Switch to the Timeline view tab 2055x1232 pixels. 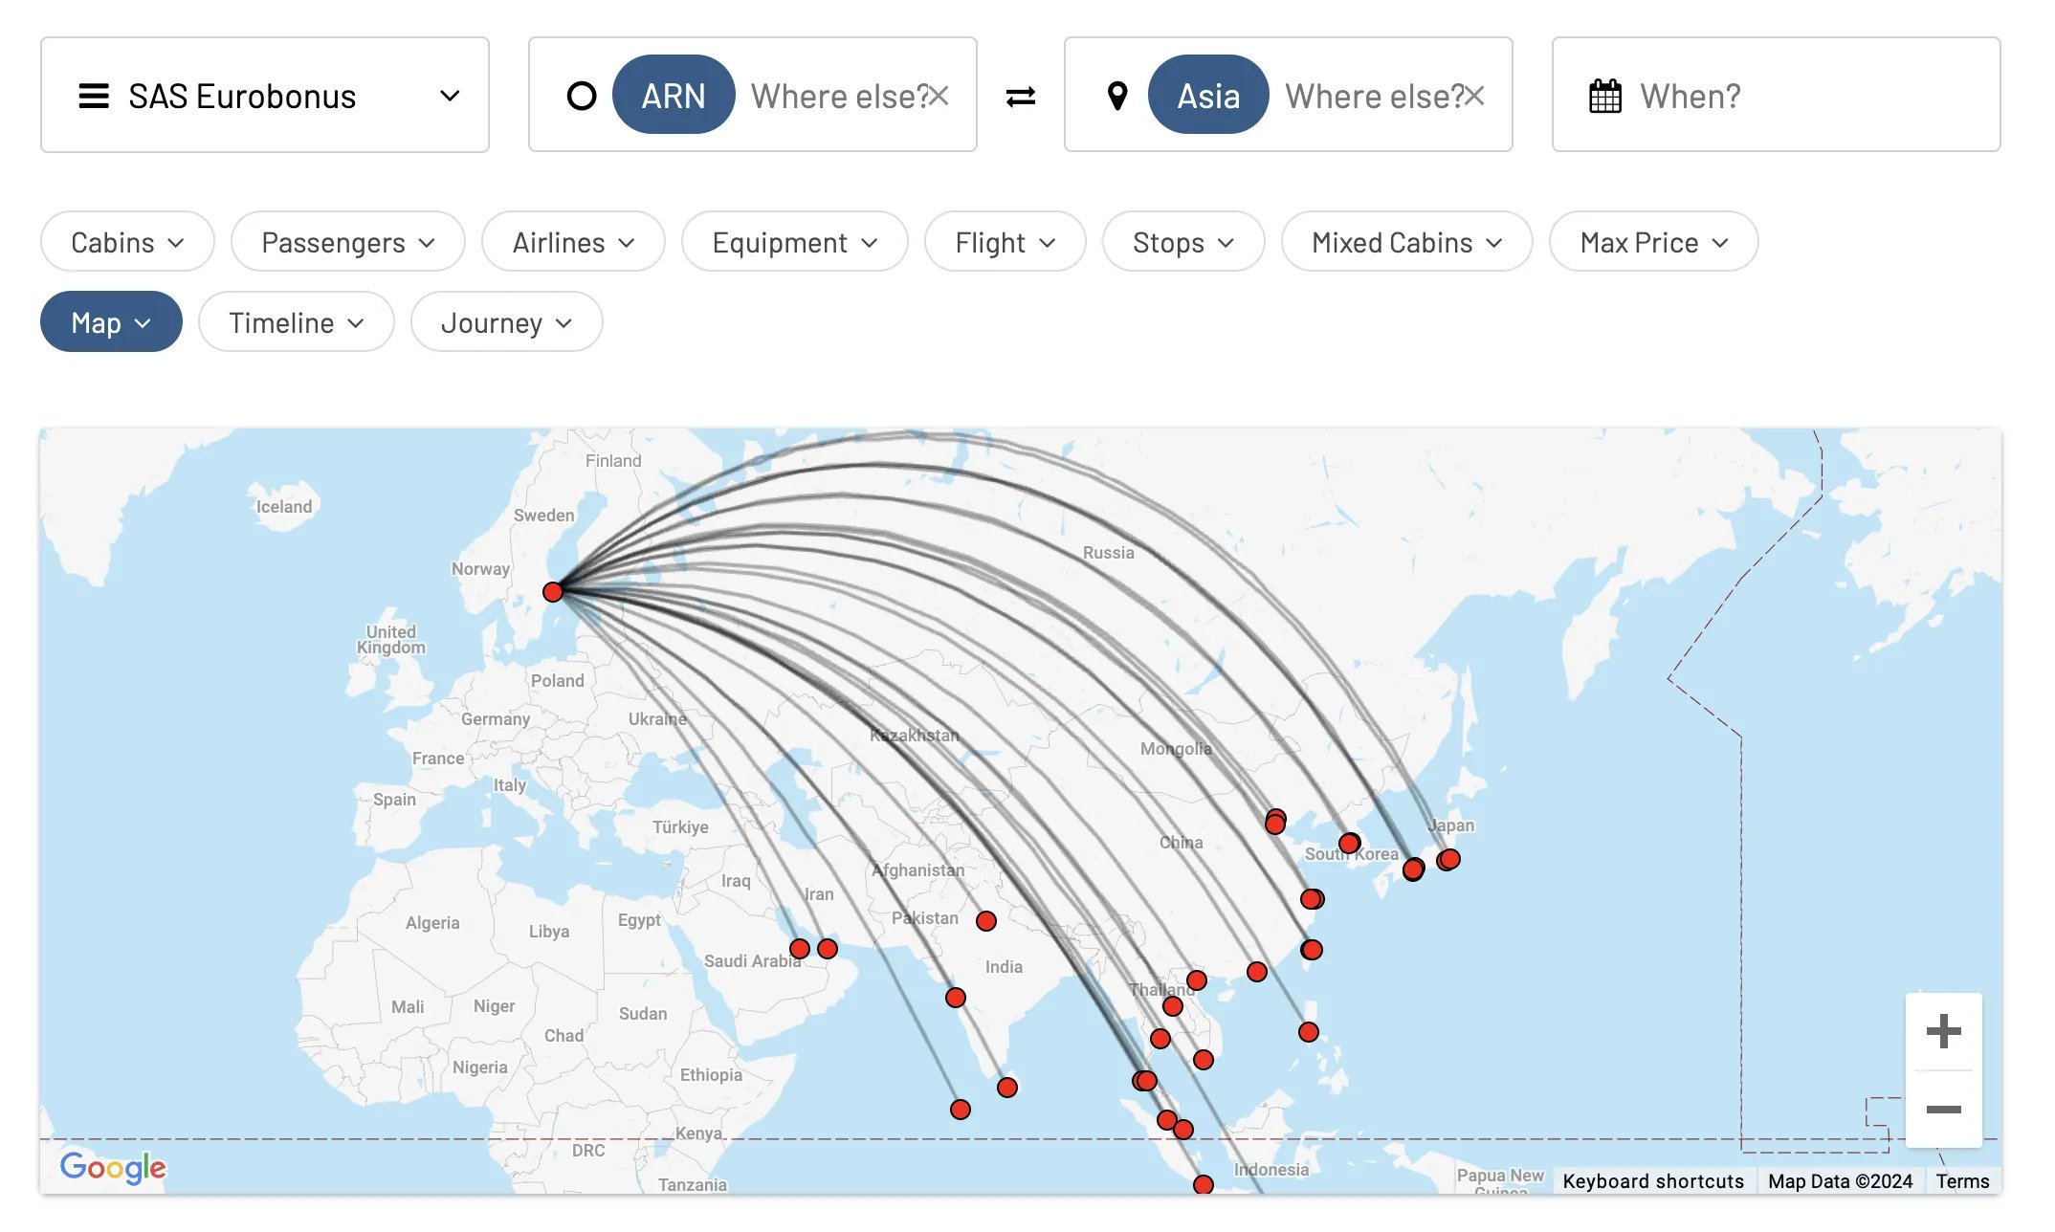coord(296,322)
